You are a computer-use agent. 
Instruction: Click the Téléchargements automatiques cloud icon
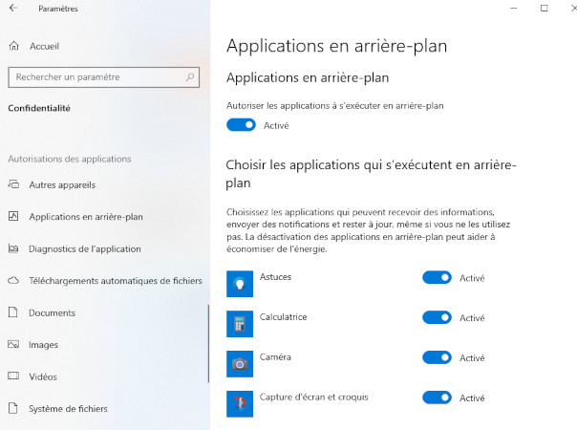13,281
